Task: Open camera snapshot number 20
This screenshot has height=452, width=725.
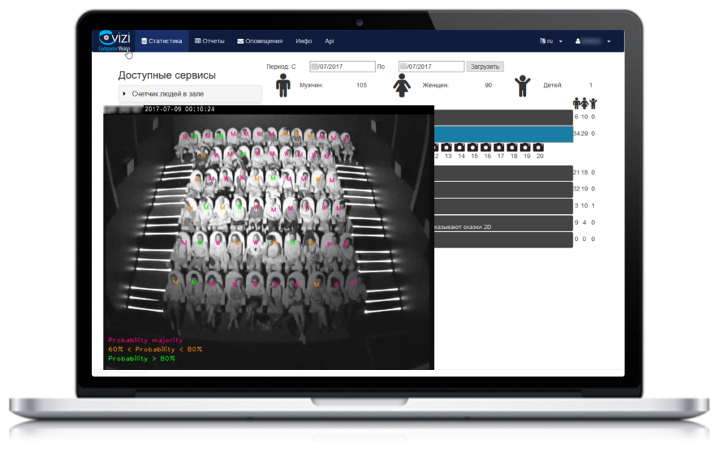Action: point(539,147)
